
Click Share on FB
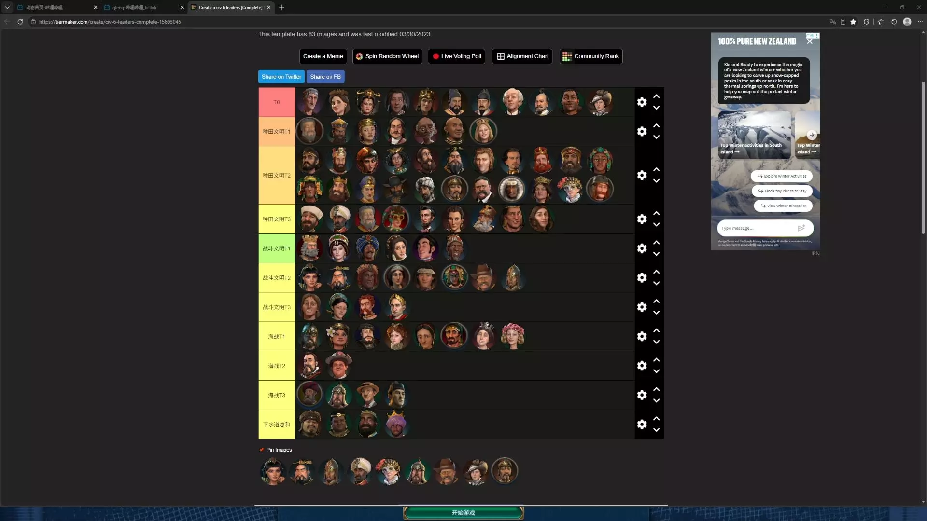pyautogui.click(x=325, y=77)
